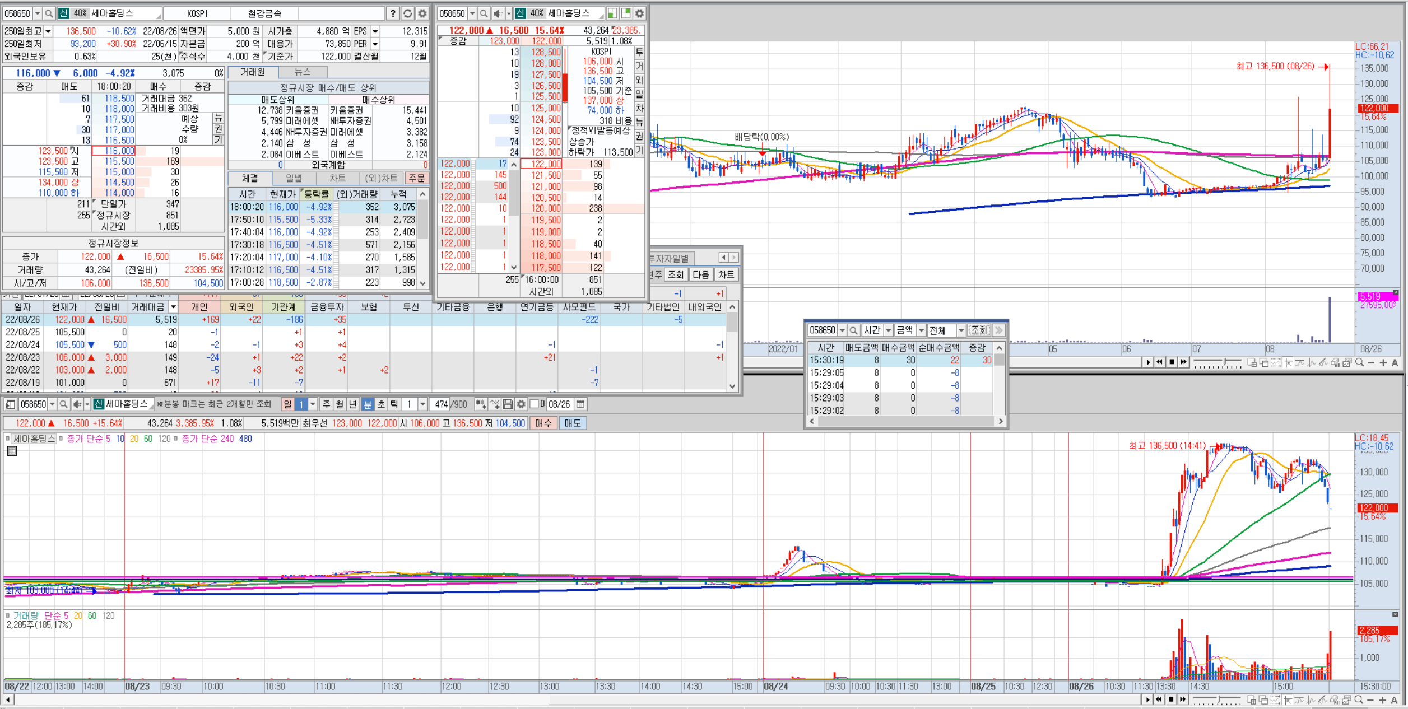The height and width of the screenshot is (709, 1408).
Task: Open stock code dropdown in top-left panel
Action: click(38, 13)
